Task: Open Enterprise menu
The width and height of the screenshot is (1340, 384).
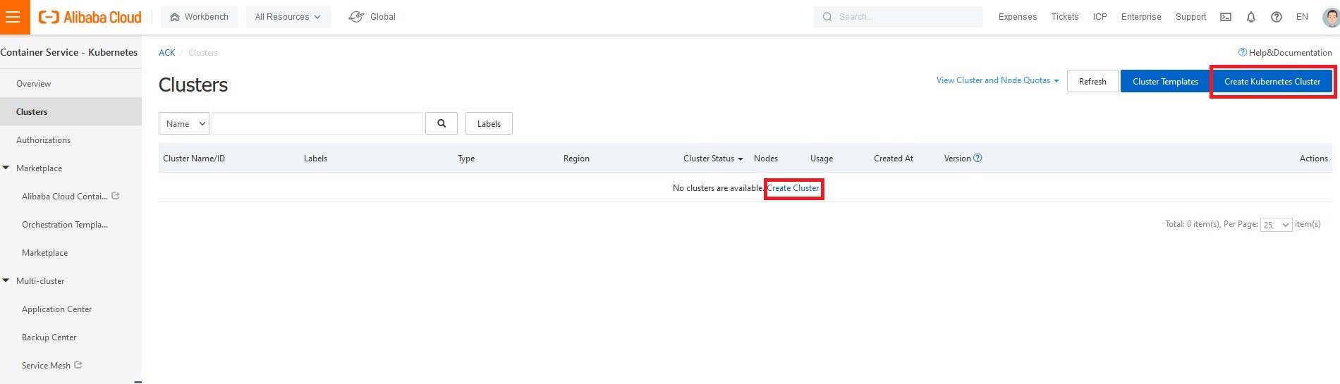Action: pos(1141,17)
